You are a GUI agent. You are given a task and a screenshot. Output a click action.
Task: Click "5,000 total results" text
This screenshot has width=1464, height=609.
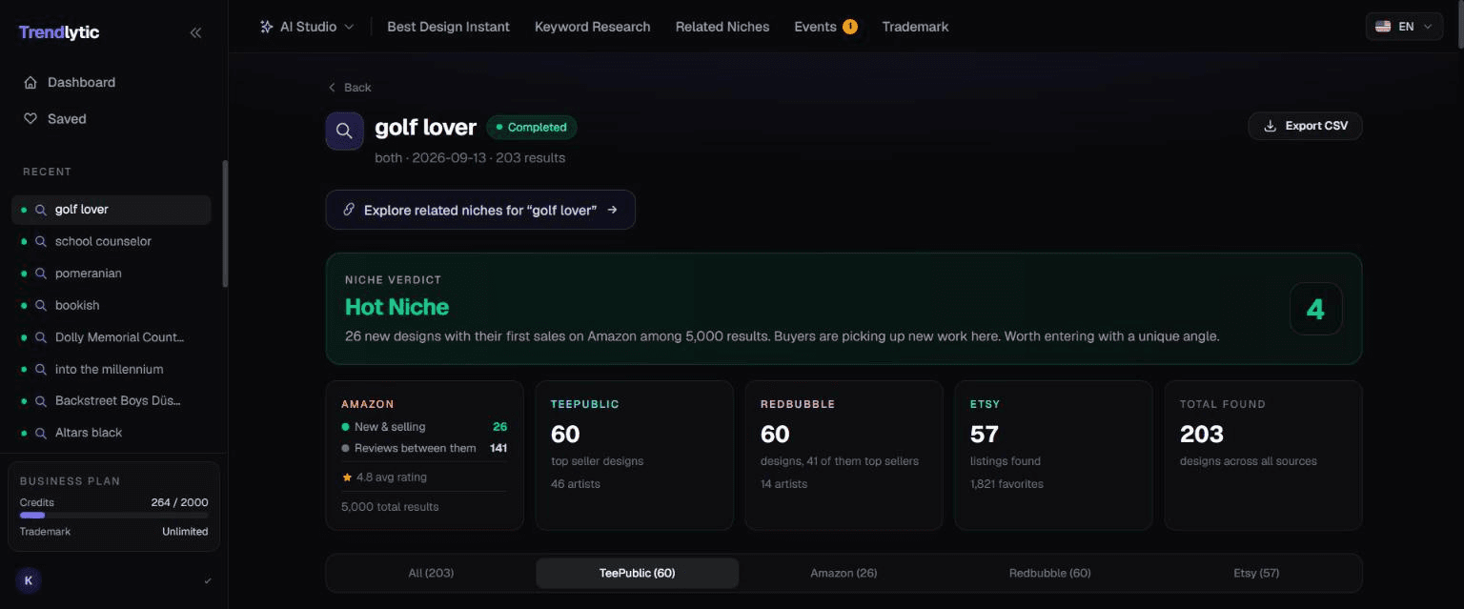(x=390, y=507)
